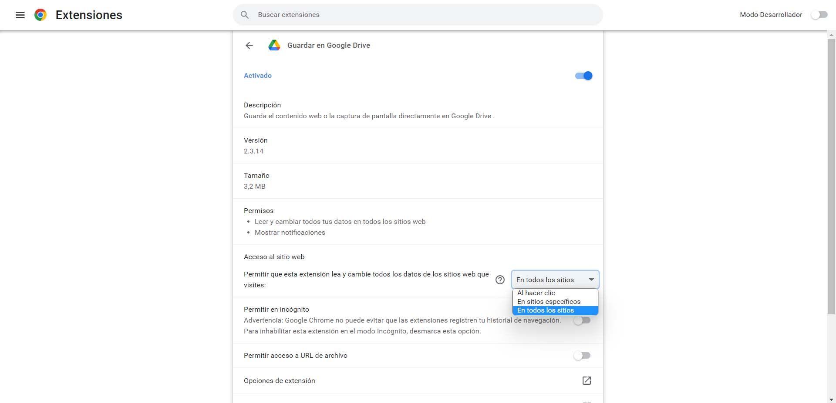Click the back arrow to return to extensions
The width and height of the screenshot is (836, 403).
tap(249, 45)
